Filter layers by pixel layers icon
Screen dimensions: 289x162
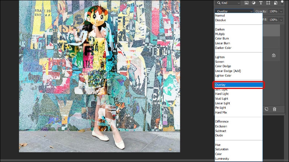click(246, 3)
